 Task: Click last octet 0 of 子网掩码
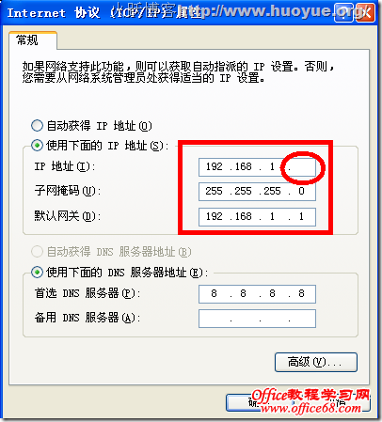coord(301,192)
